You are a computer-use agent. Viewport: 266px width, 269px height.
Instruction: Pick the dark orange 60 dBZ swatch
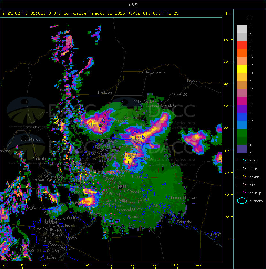242,53
